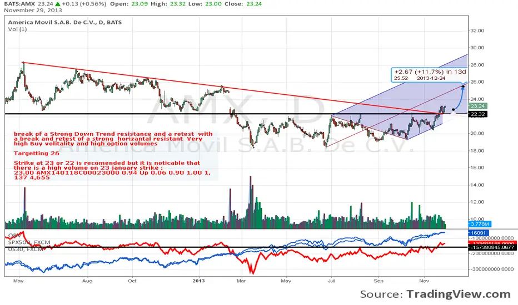Click the Oct time axis label
This screenshot has height=305, width=518.
pyautogui.click(x=132, y=281)
